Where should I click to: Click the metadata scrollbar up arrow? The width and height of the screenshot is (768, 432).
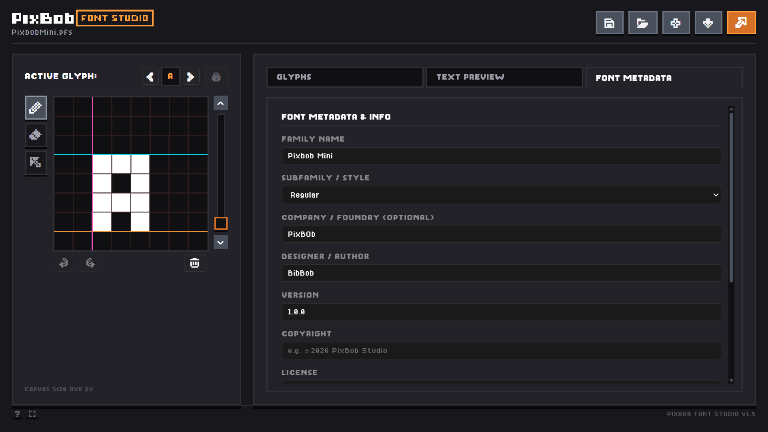[x=731, y=108]
